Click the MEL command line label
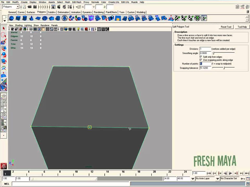 7,184
